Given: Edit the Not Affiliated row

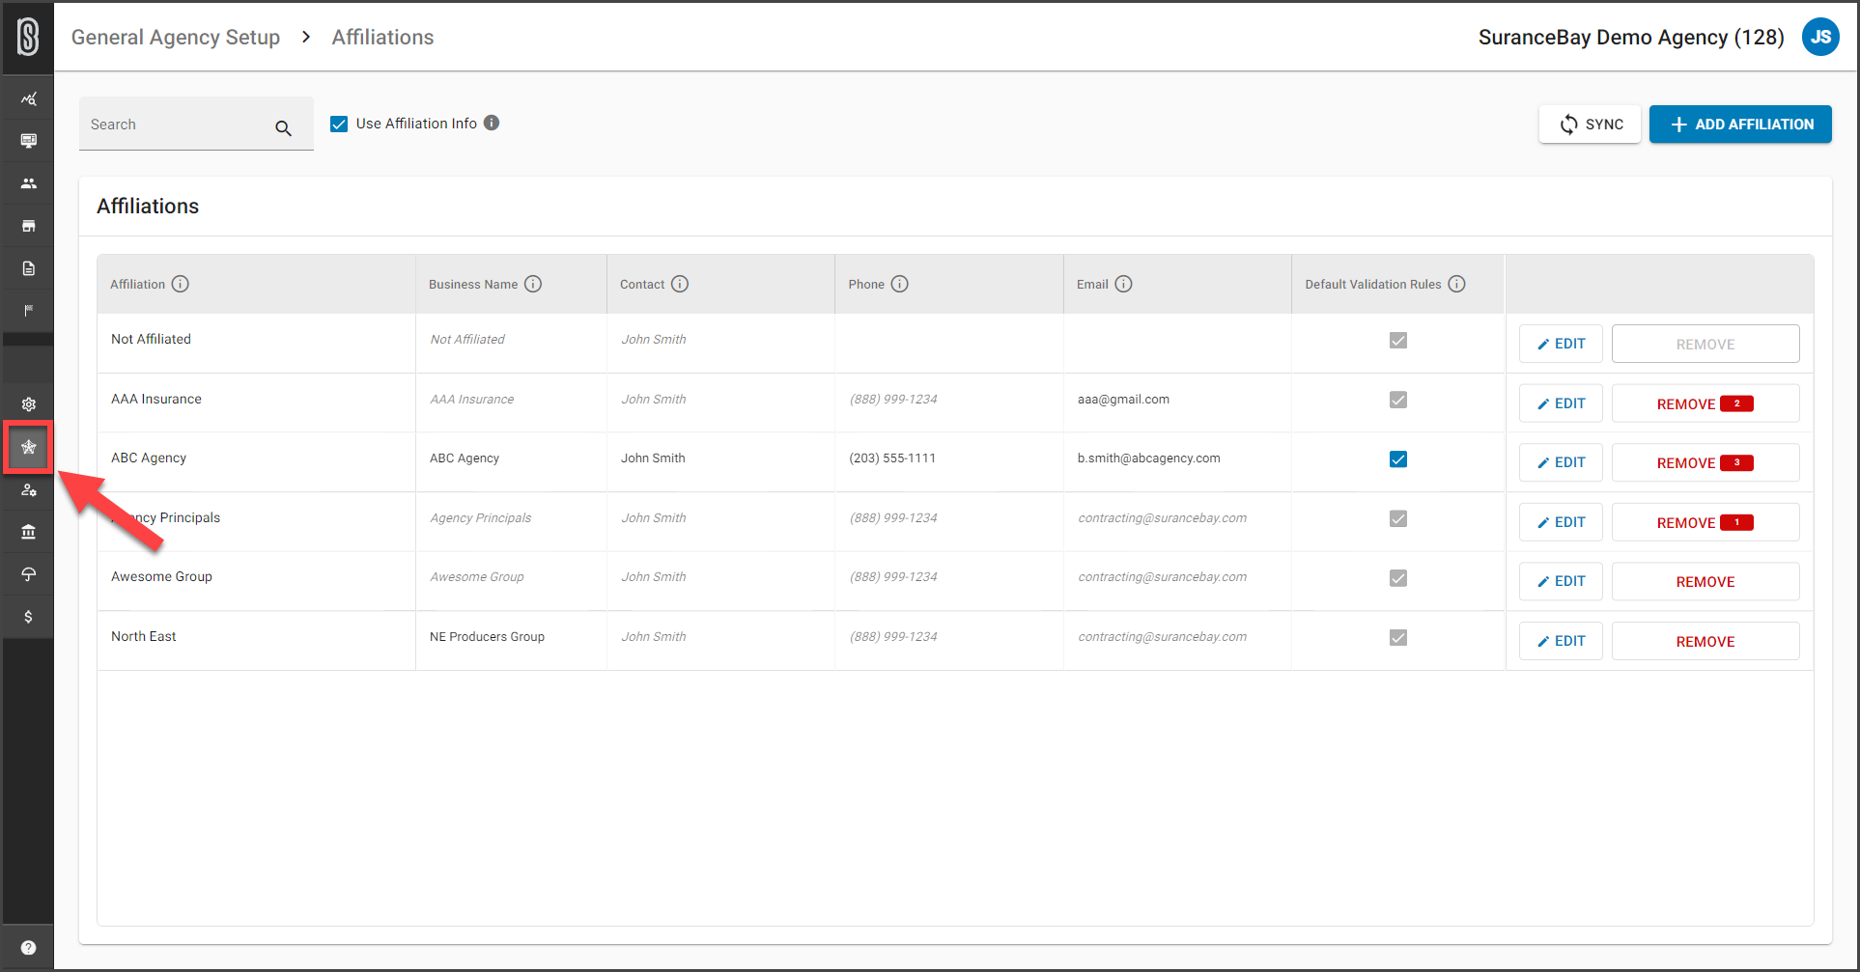Looking at the screenshot, I should [1561, 344].
